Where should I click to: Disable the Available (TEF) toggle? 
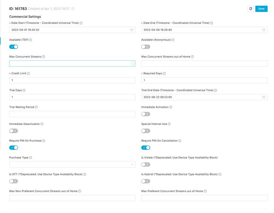point(14,47)
